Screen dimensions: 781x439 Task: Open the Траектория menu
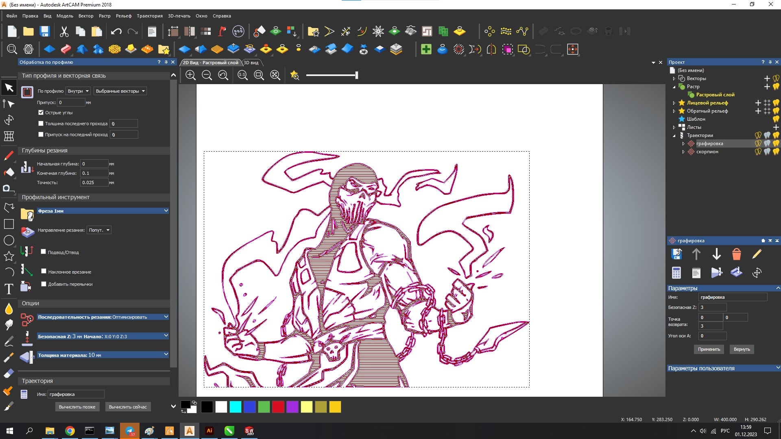coord(149,16)
